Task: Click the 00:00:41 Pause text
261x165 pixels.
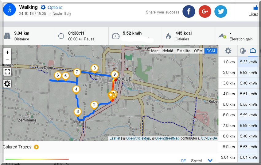Action: pos(81,39)
